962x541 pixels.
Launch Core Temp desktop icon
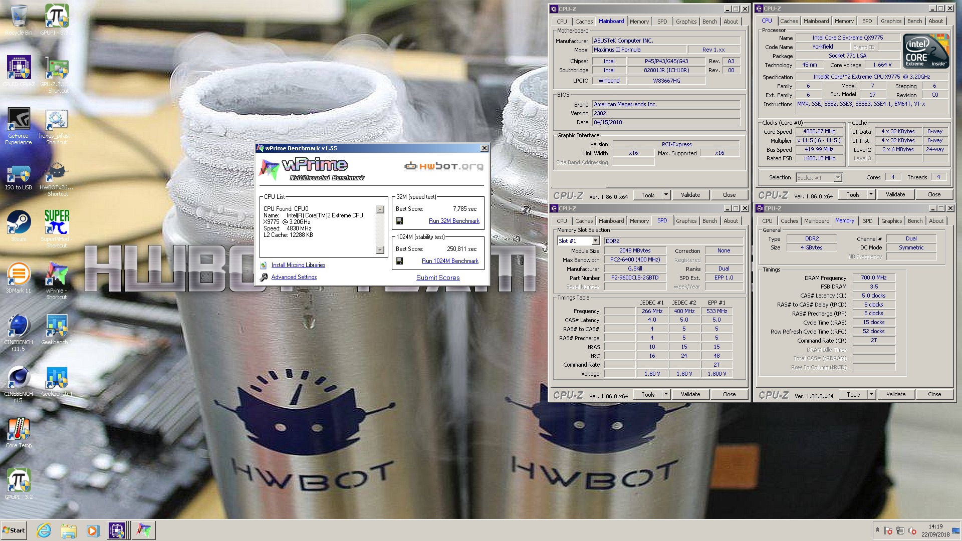point(19,433)
